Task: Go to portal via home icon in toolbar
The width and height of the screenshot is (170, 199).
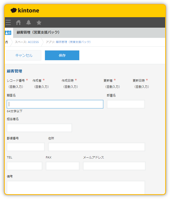Action: tap(18, 23)
